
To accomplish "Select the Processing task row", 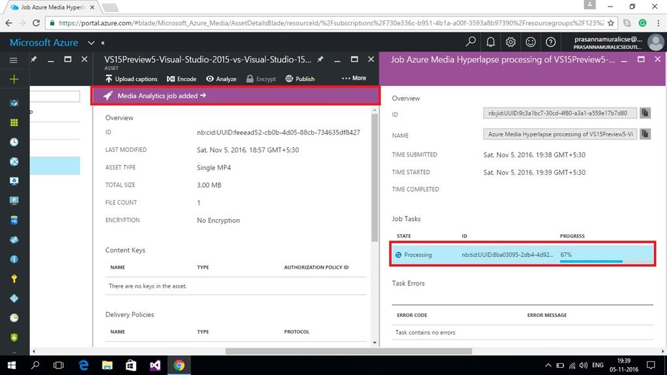I will pos(522,254).
